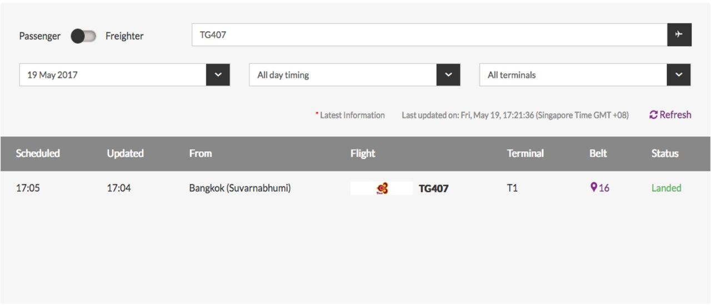The width and height of the screenshot is (711, 305).
Task: Click the Refresh link
Action: point(675,115)
